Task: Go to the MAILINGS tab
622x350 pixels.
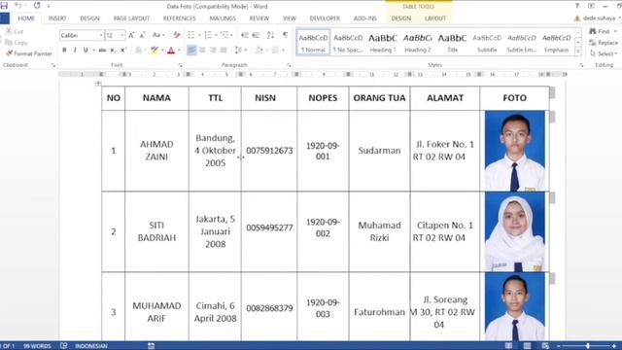Action: pos(223,18)
